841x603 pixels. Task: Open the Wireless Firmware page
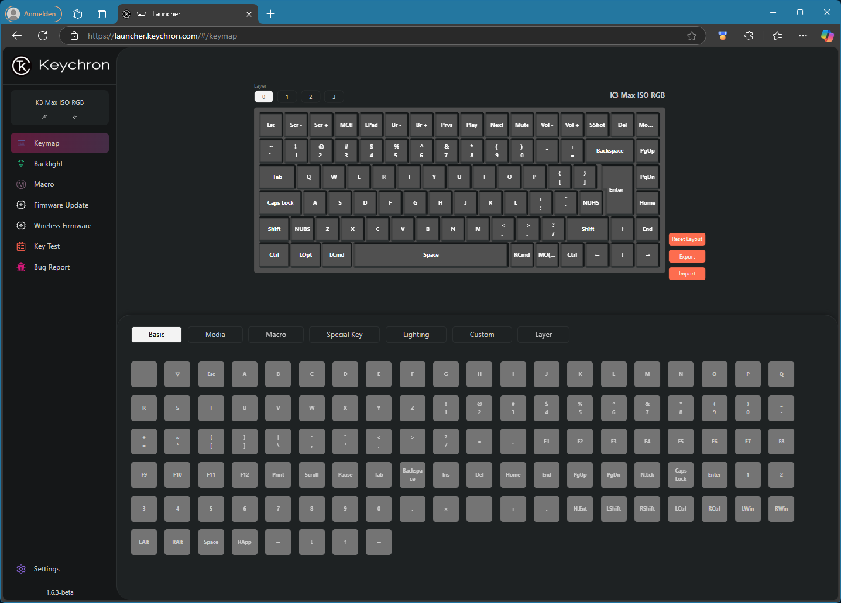click(x=60, y=226)
